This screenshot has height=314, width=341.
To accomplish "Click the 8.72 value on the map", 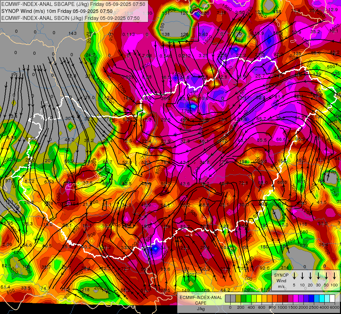I will [x=29, y=181].
